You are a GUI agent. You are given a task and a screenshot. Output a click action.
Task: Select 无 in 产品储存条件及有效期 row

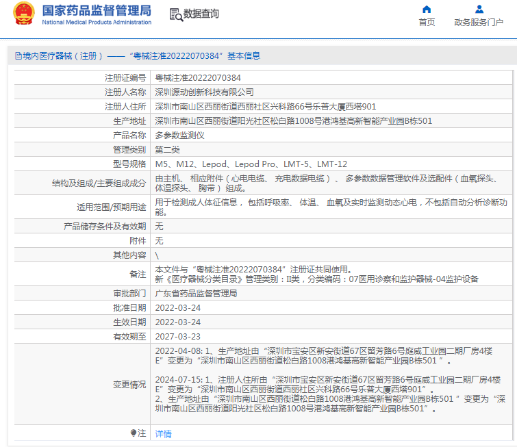click(x=160, y=226)
